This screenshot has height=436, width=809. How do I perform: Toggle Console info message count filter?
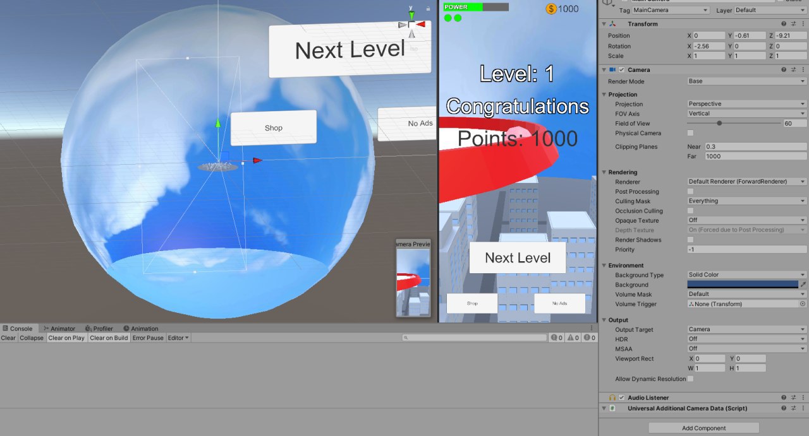[557, 338]
